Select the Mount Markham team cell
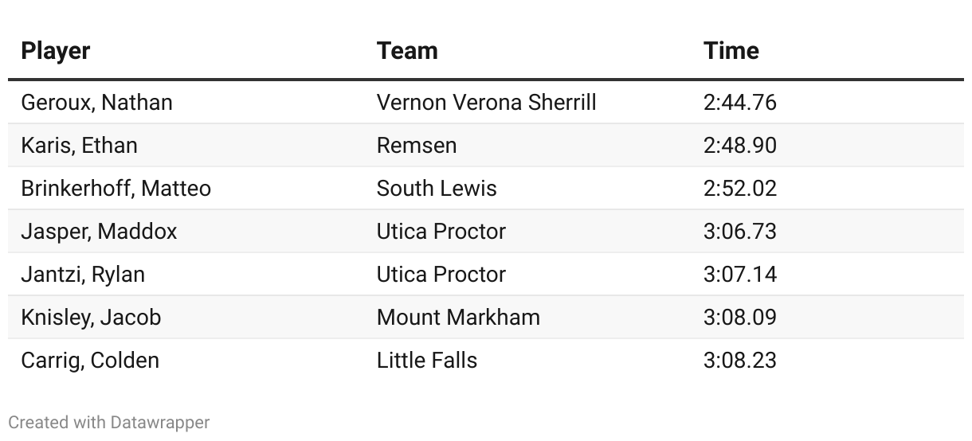 click(458, 318)
